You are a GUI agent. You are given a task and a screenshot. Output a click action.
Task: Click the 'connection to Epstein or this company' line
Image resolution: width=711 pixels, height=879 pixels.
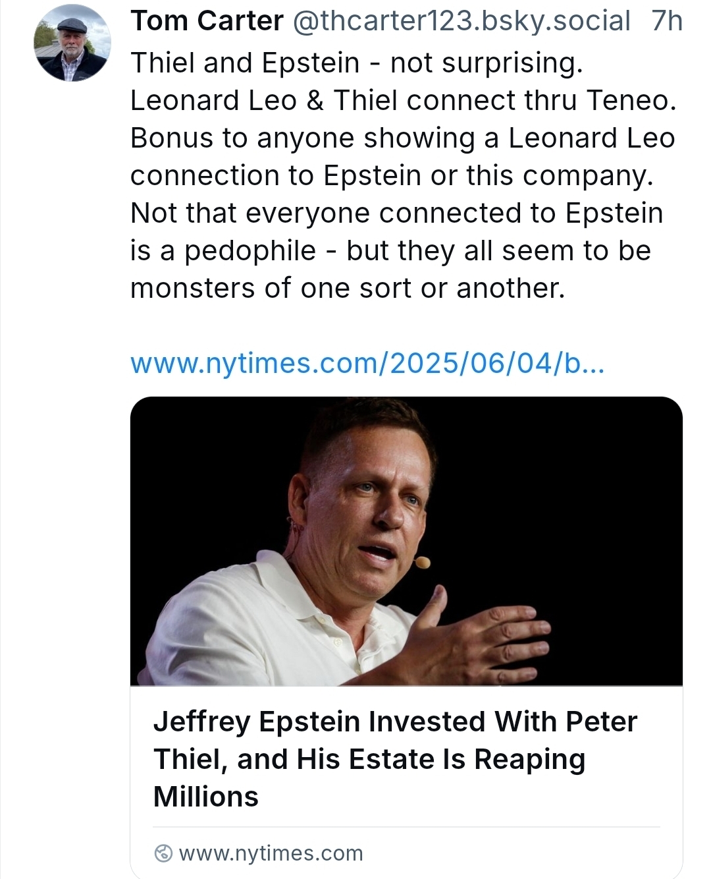tap(392, 176)
